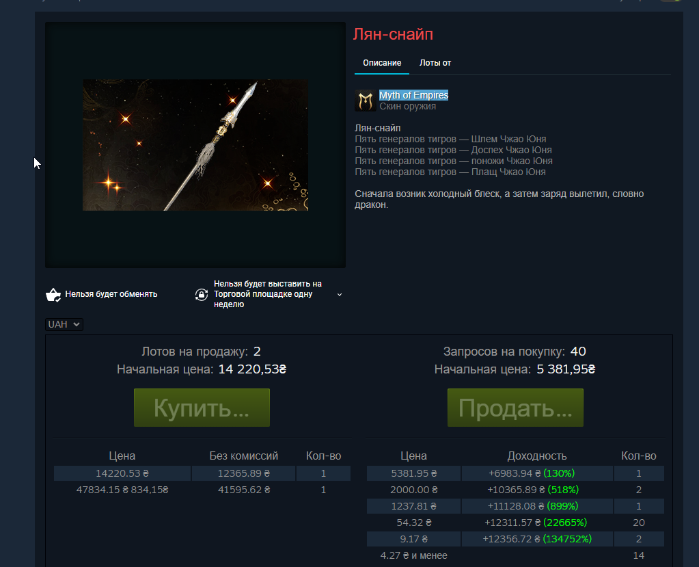Select the 54.32 ₴ buy order price

point(413,523)
